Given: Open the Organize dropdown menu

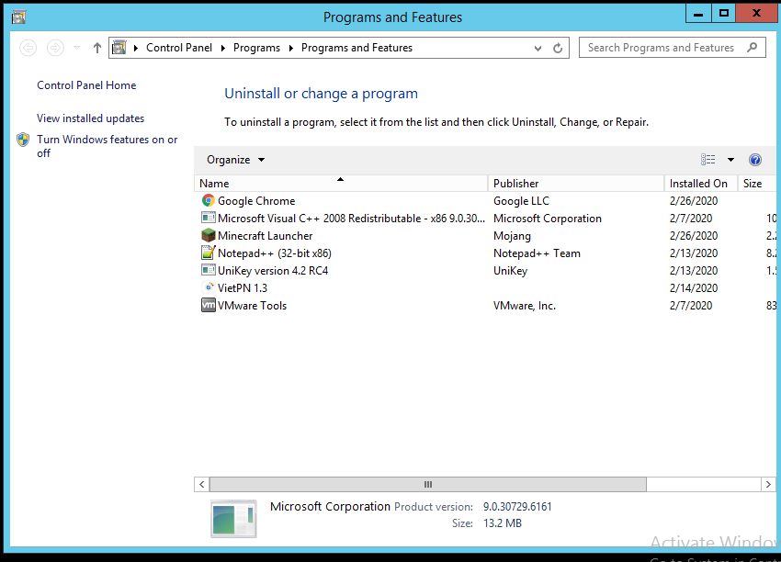Looking at the screenshot, I should 235,160.
